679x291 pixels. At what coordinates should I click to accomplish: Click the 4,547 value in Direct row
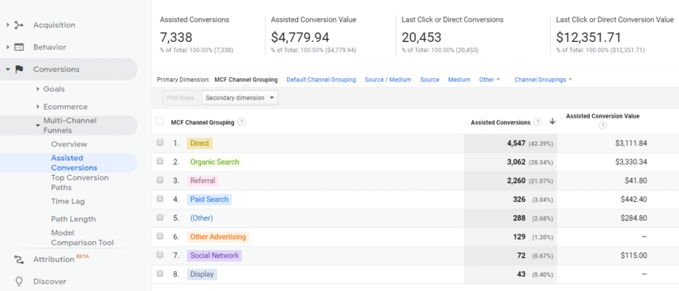point(516,144)
